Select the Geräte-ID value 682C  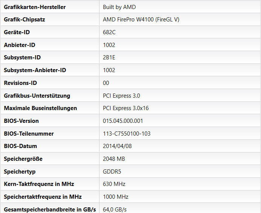click(109, 32)
